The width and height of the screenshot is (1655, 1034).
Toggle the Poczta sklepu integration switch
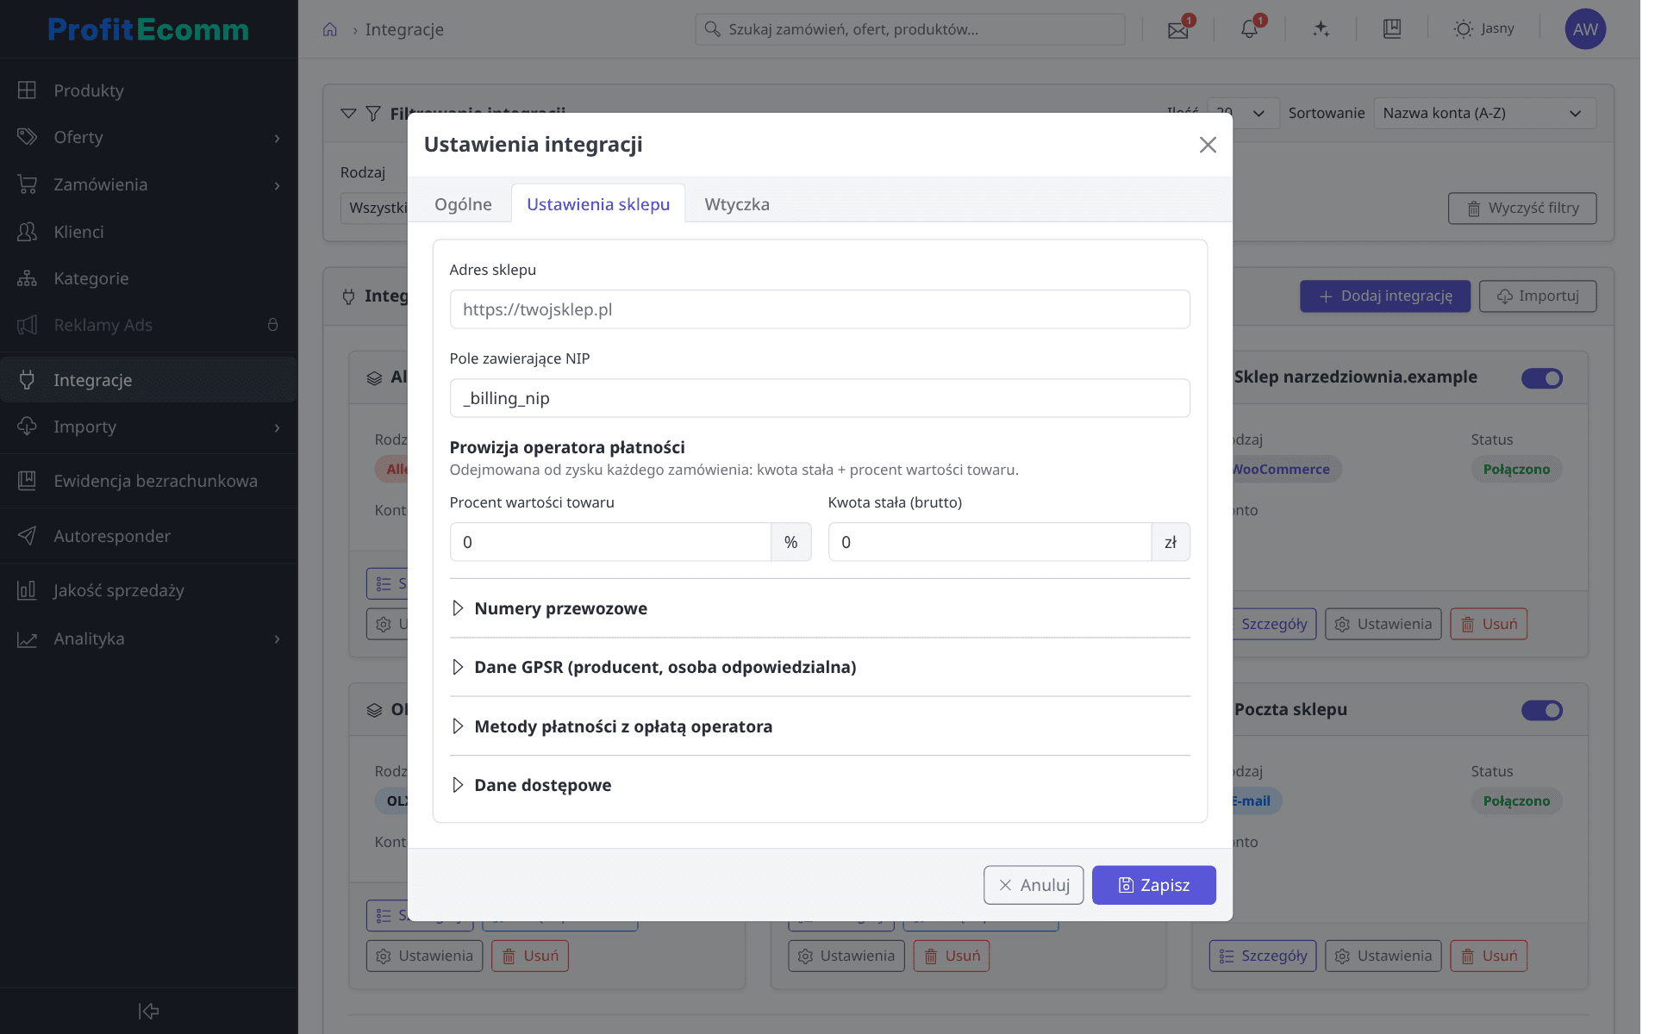(x=1541, y=710)
